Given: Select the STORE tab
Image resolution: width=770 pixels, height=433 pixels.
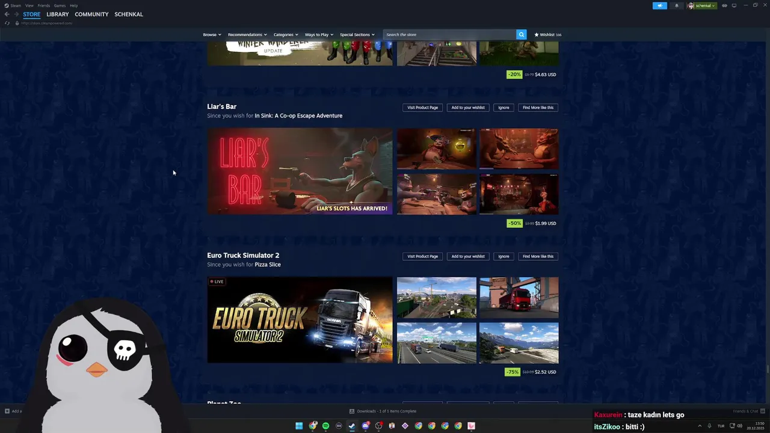Looking at the screenshot, I should [32, 14].
